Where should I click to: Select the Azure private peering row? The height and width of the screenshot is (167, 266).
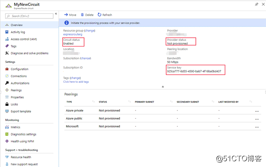163,110
